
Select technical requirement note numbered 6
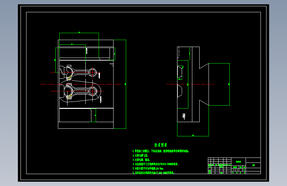(x=153, y=172)
